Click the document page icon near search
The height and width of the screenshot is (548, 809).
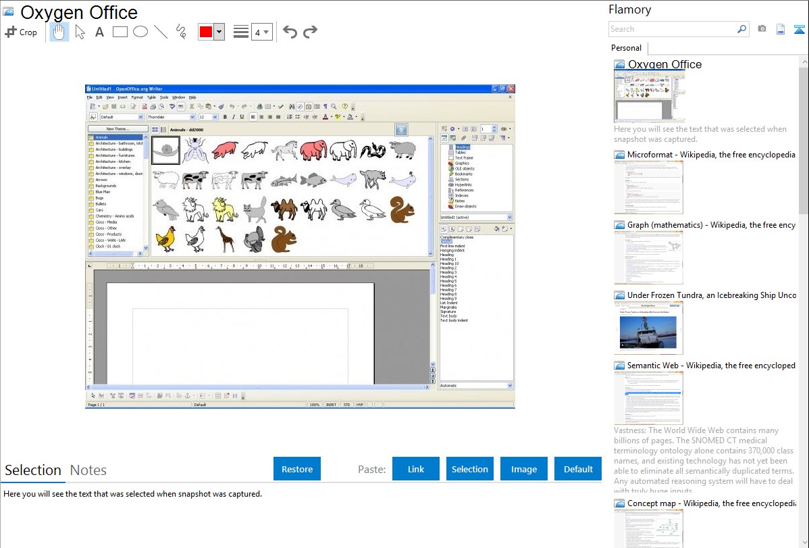point(781,29)
